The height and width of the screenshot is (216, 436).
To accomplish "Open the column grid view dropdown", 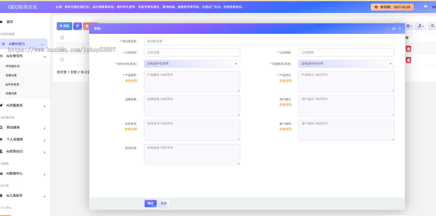I will point(409,26).
